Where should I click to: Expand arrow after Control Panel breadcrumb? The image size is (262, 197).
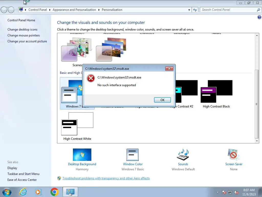point(50,10)
